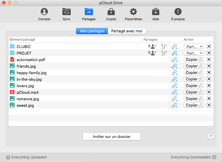Expand the Part... dropdown for PROJET
This screenshot has height=162, width=222.
click(x=194, y=53)
